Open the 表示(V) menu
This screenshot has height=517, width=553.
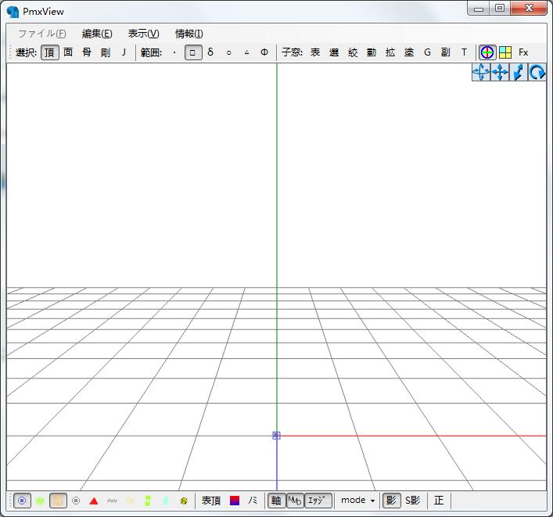tap(143, 34)
